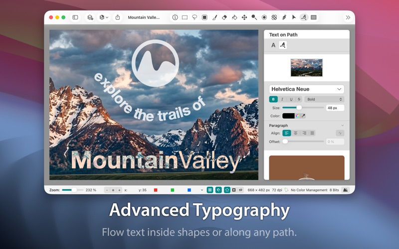
Task: Toggle the rulers status button
Action: (x=218, y=190)
